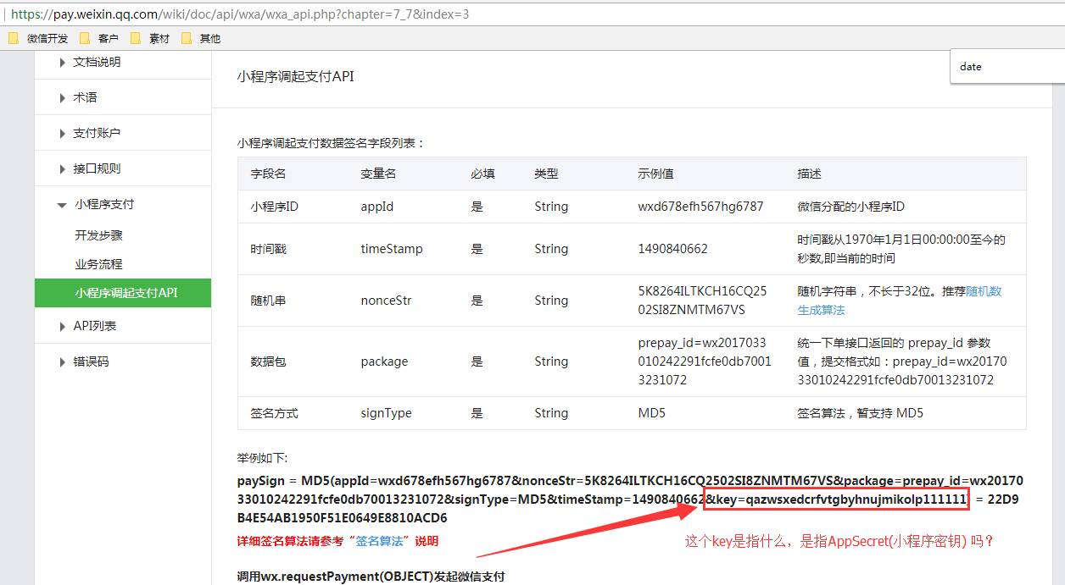Click the example value 1490840662
Screen dimensions: 1065x585
pos(672,249)
